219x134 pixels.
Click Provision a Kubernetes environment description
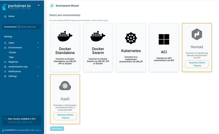click(65, 107)
